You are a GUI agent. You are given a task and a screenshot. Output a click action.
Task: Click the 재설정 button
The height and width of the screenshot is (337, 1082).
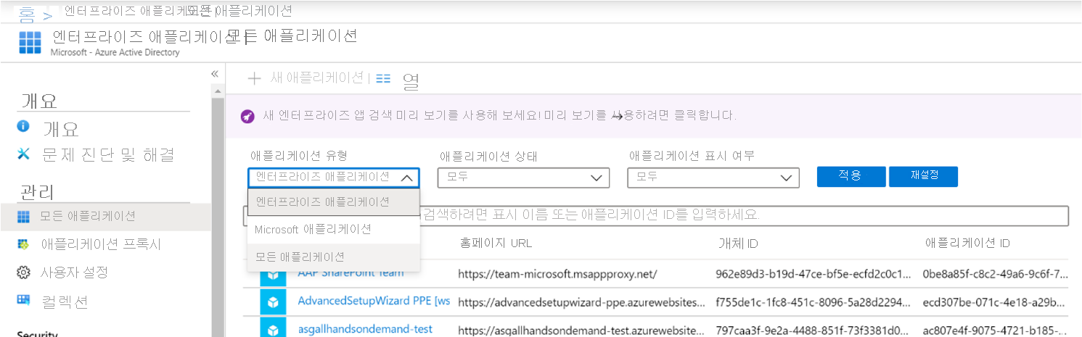[x=924, y=176]
